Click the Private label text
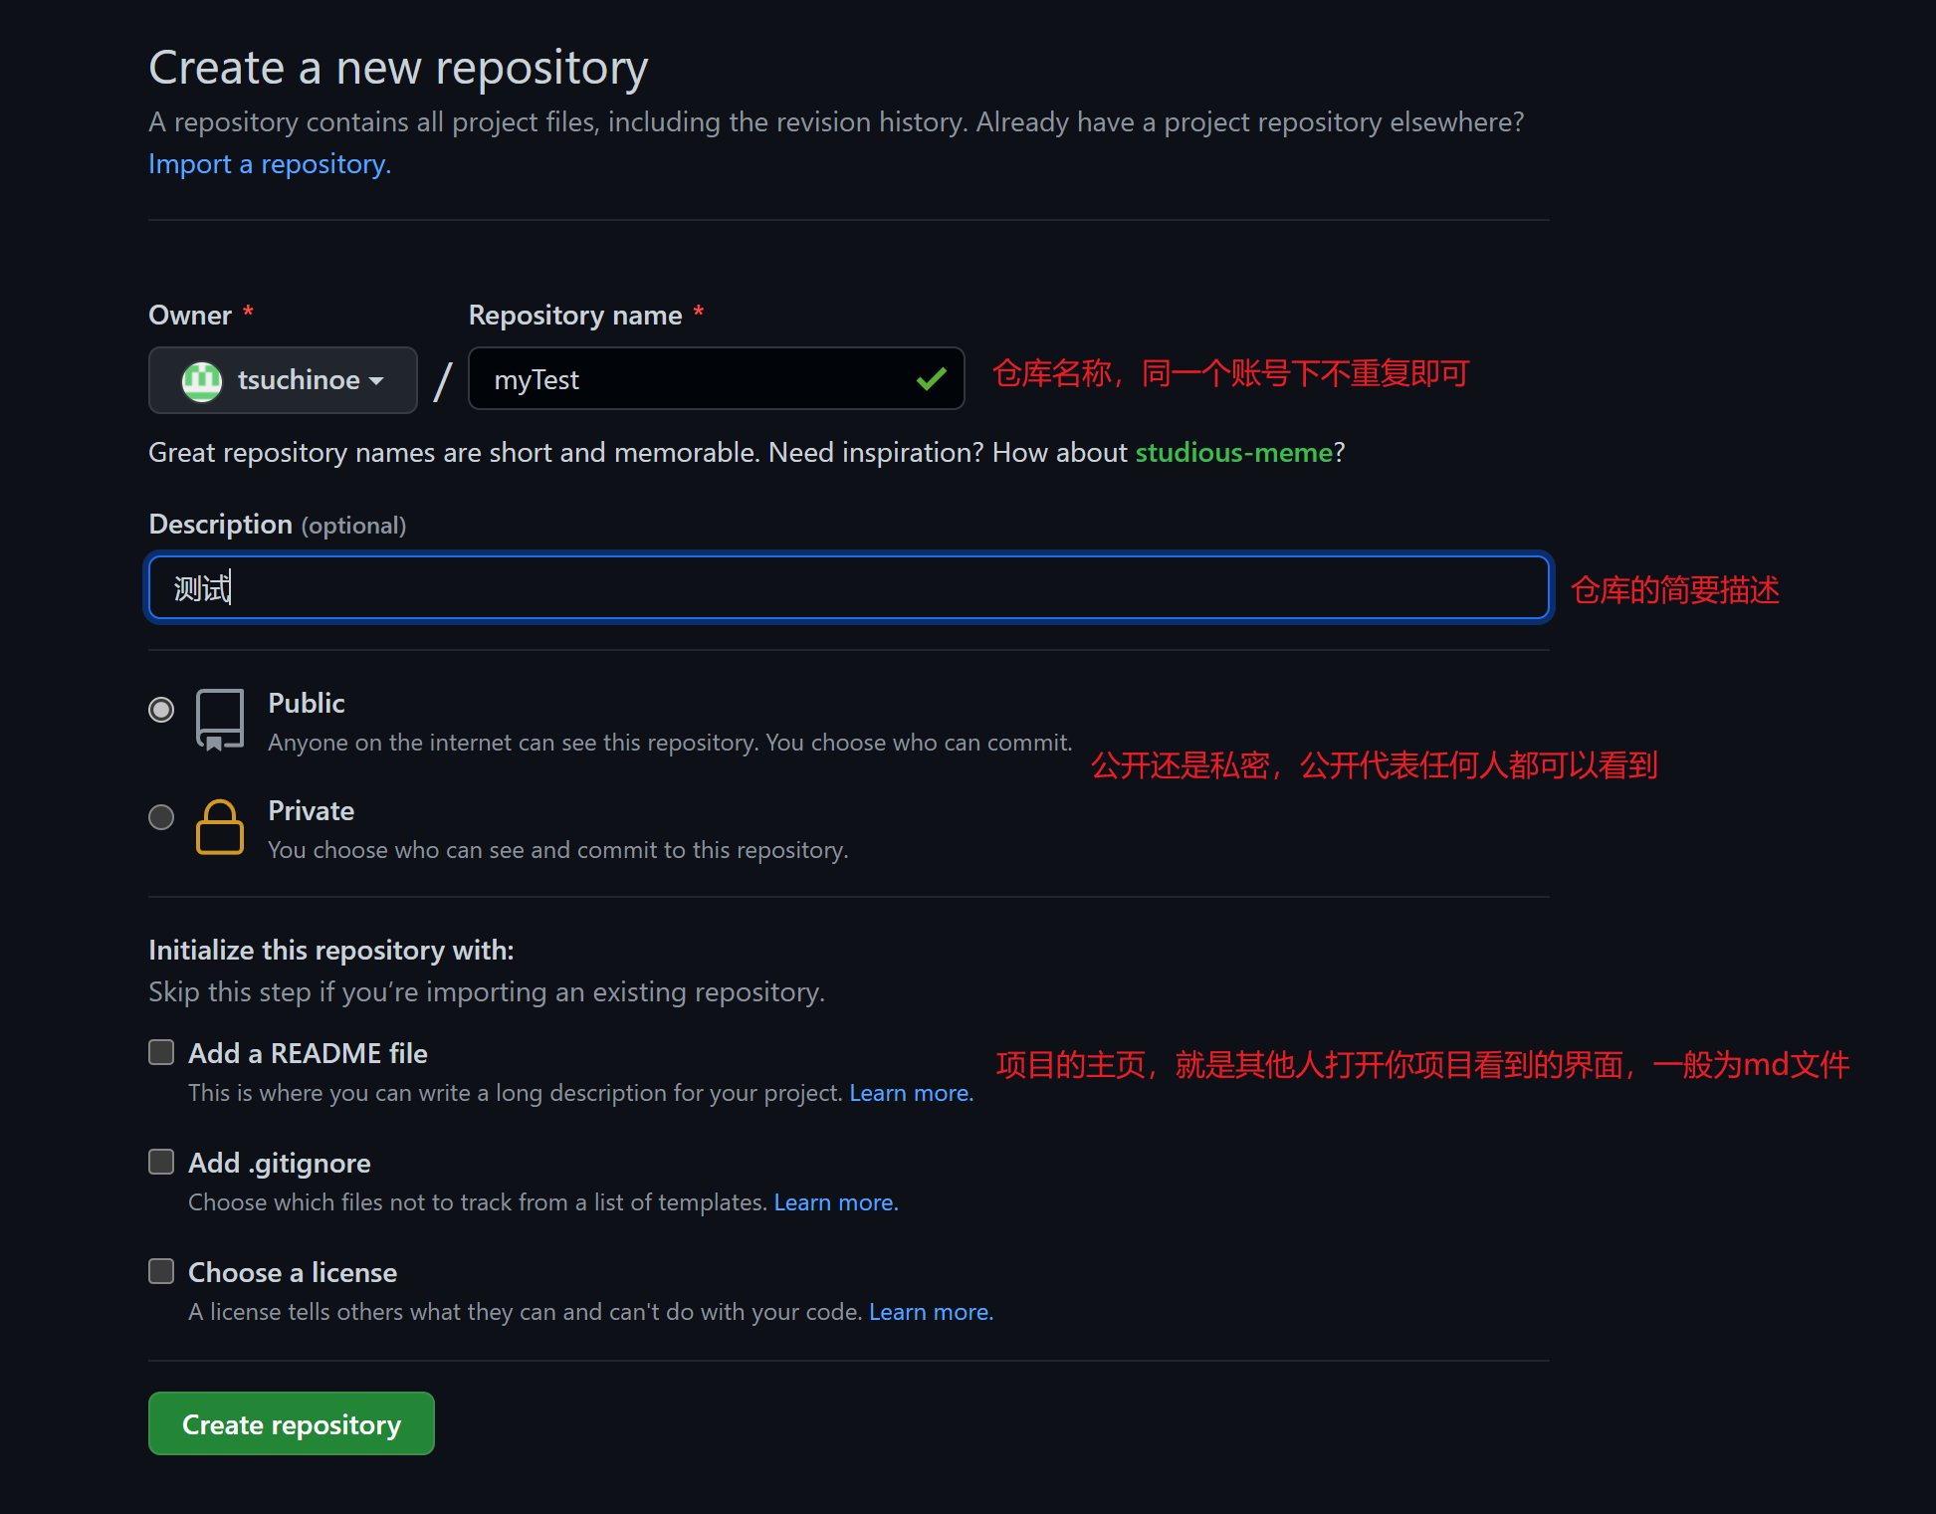1936x1514 pixels. click(312, 811)
